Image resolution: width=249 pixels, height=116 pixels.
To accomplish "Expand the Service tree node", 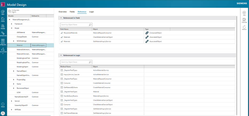I will 11,101.
